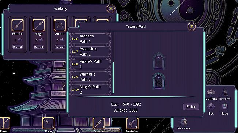Click the upper portal door thumbnail
This screenshot has height=133, width=238.
pos(159,61)
